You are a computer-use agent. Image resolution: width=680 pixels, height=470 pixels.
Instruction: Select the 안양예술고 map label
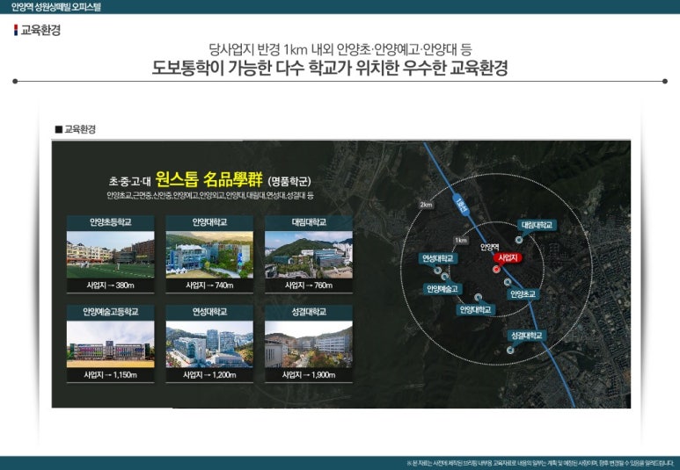442,289
